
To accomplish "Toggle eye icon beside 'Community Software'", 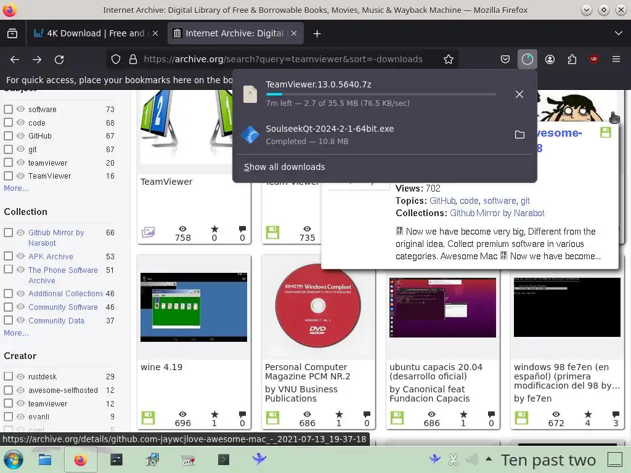I will 20,307.
